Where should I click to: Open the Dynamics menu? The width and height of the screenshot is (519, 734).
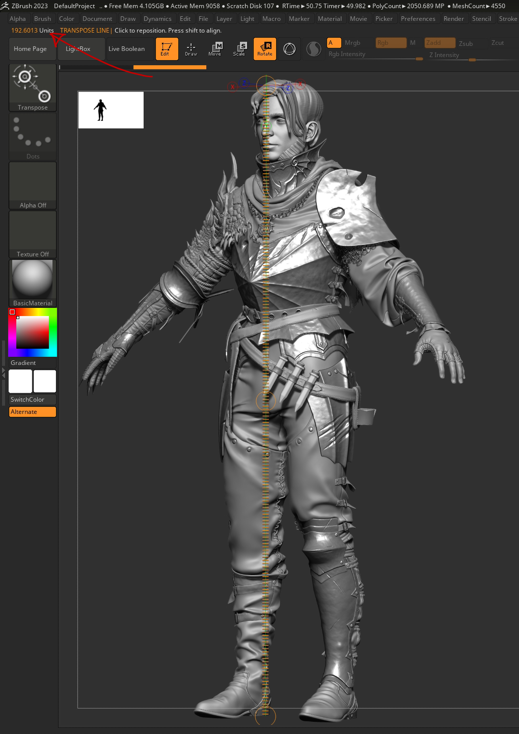pos(158,19)
